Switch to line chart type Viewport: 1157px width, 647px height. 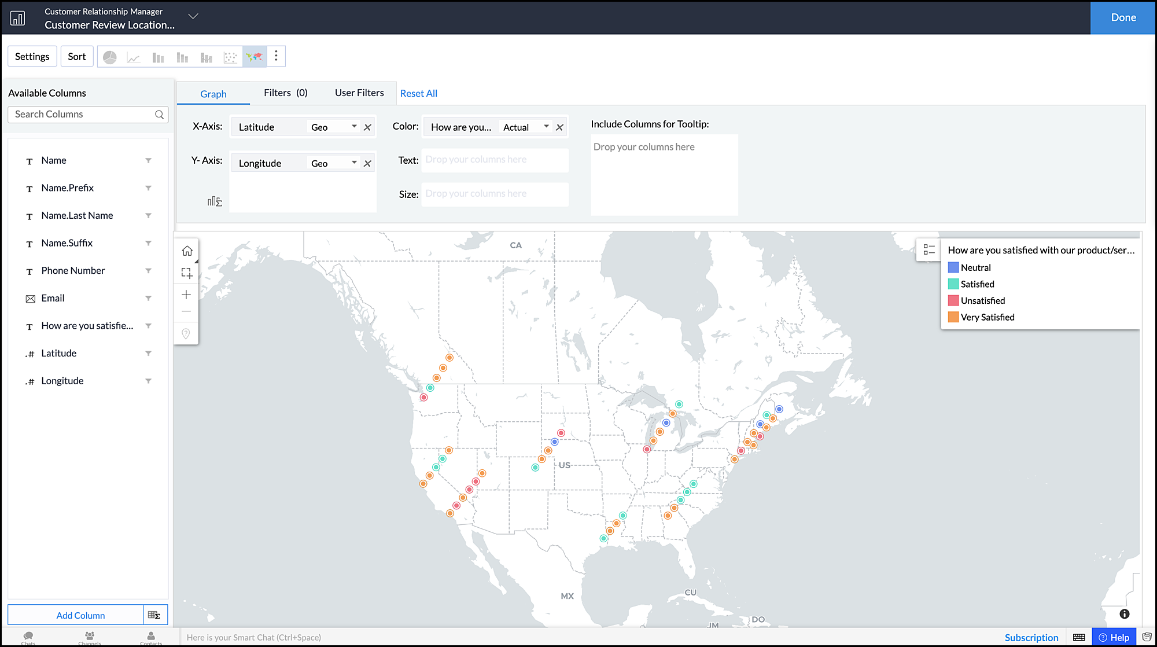(134, 57)
